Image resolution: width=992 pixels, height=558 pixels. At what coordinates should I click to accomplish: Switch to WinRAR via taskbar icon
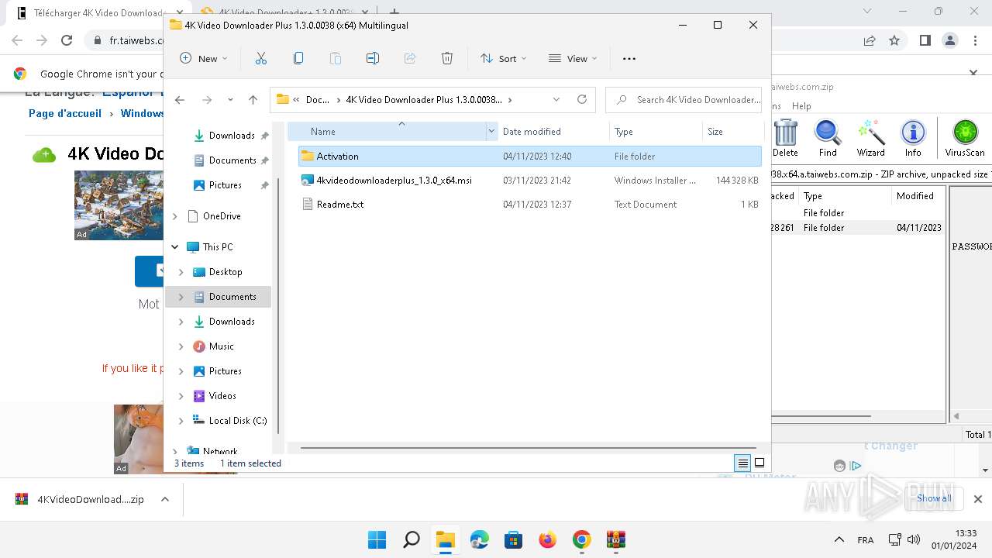pyautogui.click(x=616, y=539)
